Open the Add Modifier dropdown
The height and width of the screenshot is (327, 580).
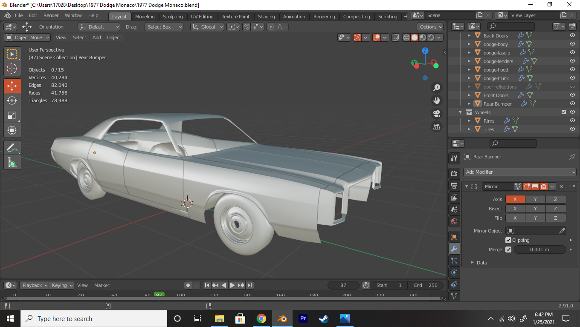(520, 172)
